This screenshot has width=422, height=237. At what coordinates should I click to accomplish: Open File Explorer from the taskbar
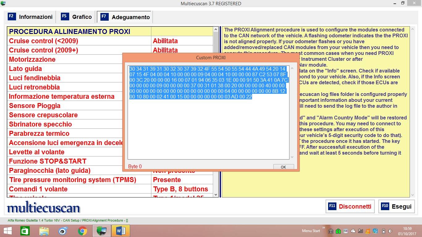[x=44, y=231]
